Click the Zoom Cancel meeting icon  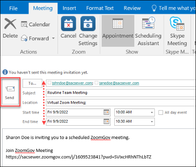(x=68, y=23)
